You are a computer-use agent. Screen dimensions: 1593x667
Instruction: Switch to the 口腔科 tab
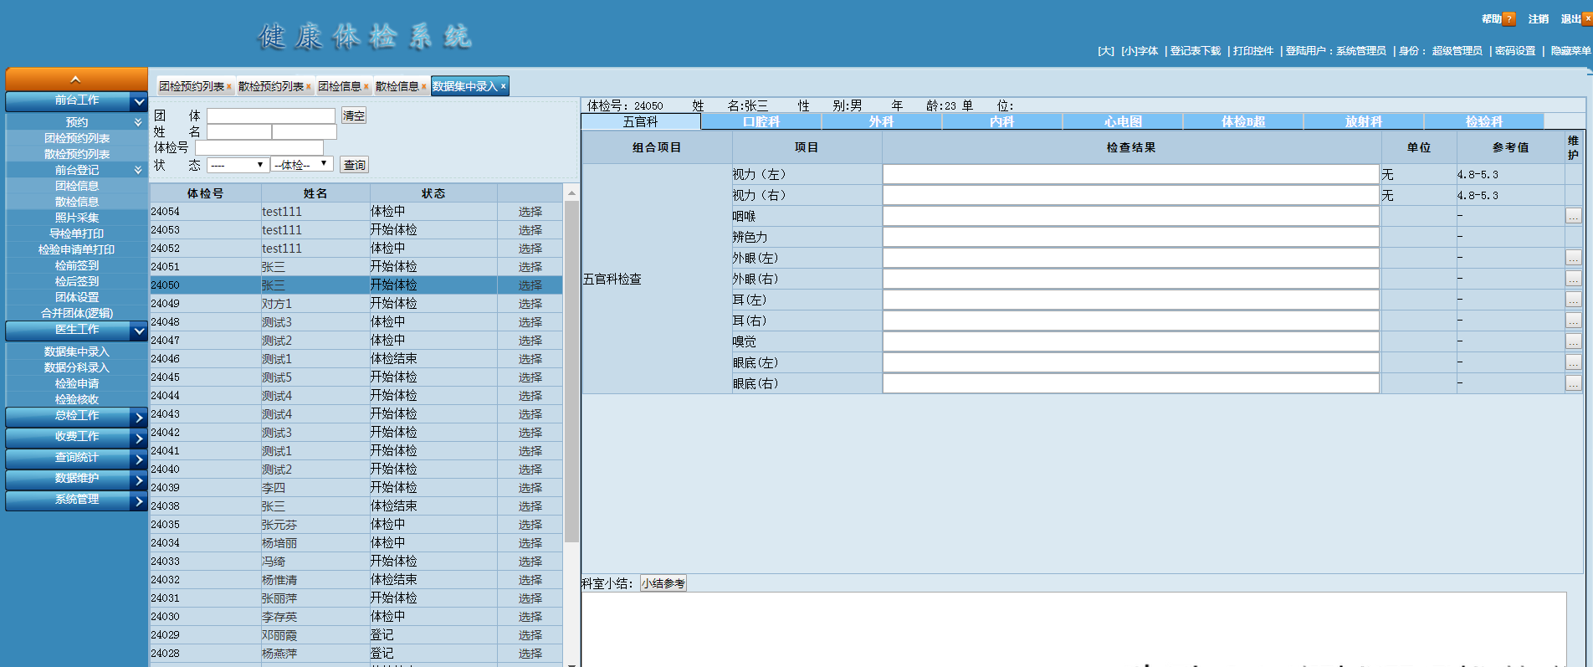tap(761, 122)
